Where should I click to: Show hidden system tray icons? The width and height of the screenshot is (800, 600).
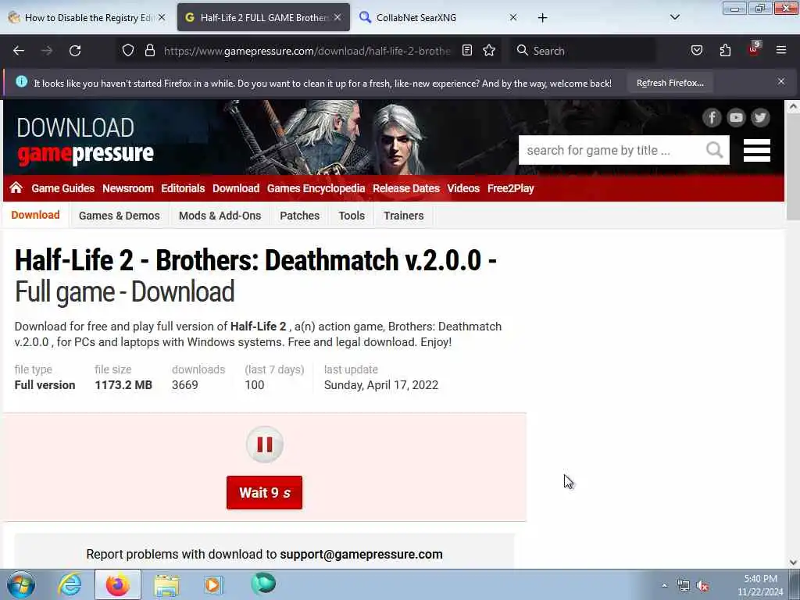coord(664,586)
